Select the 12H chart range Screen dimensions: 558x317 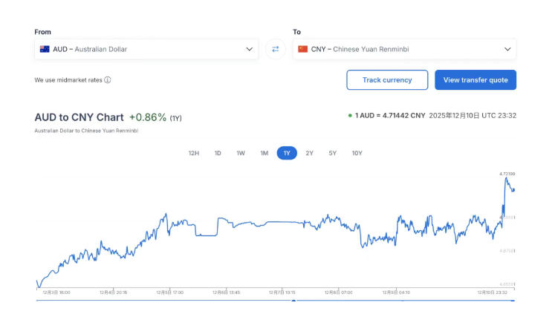point(194,153)
